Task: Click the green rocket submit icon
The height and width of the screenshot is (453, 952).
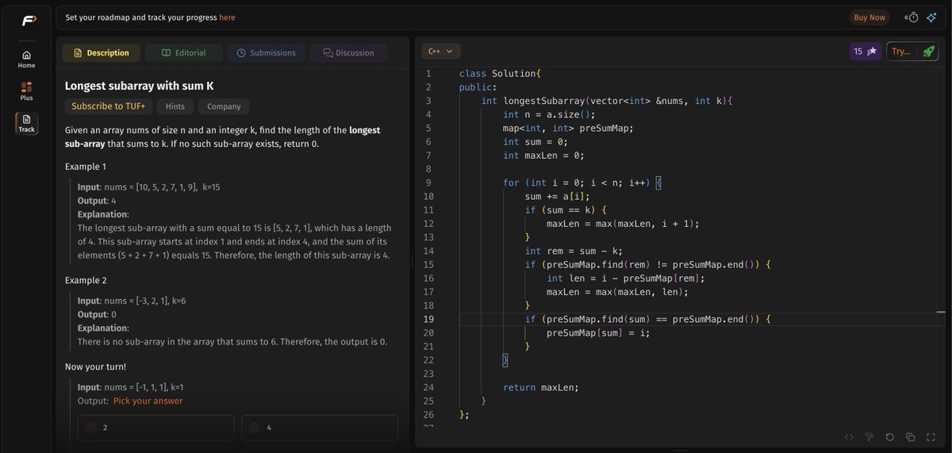Action: click(928, 51)
